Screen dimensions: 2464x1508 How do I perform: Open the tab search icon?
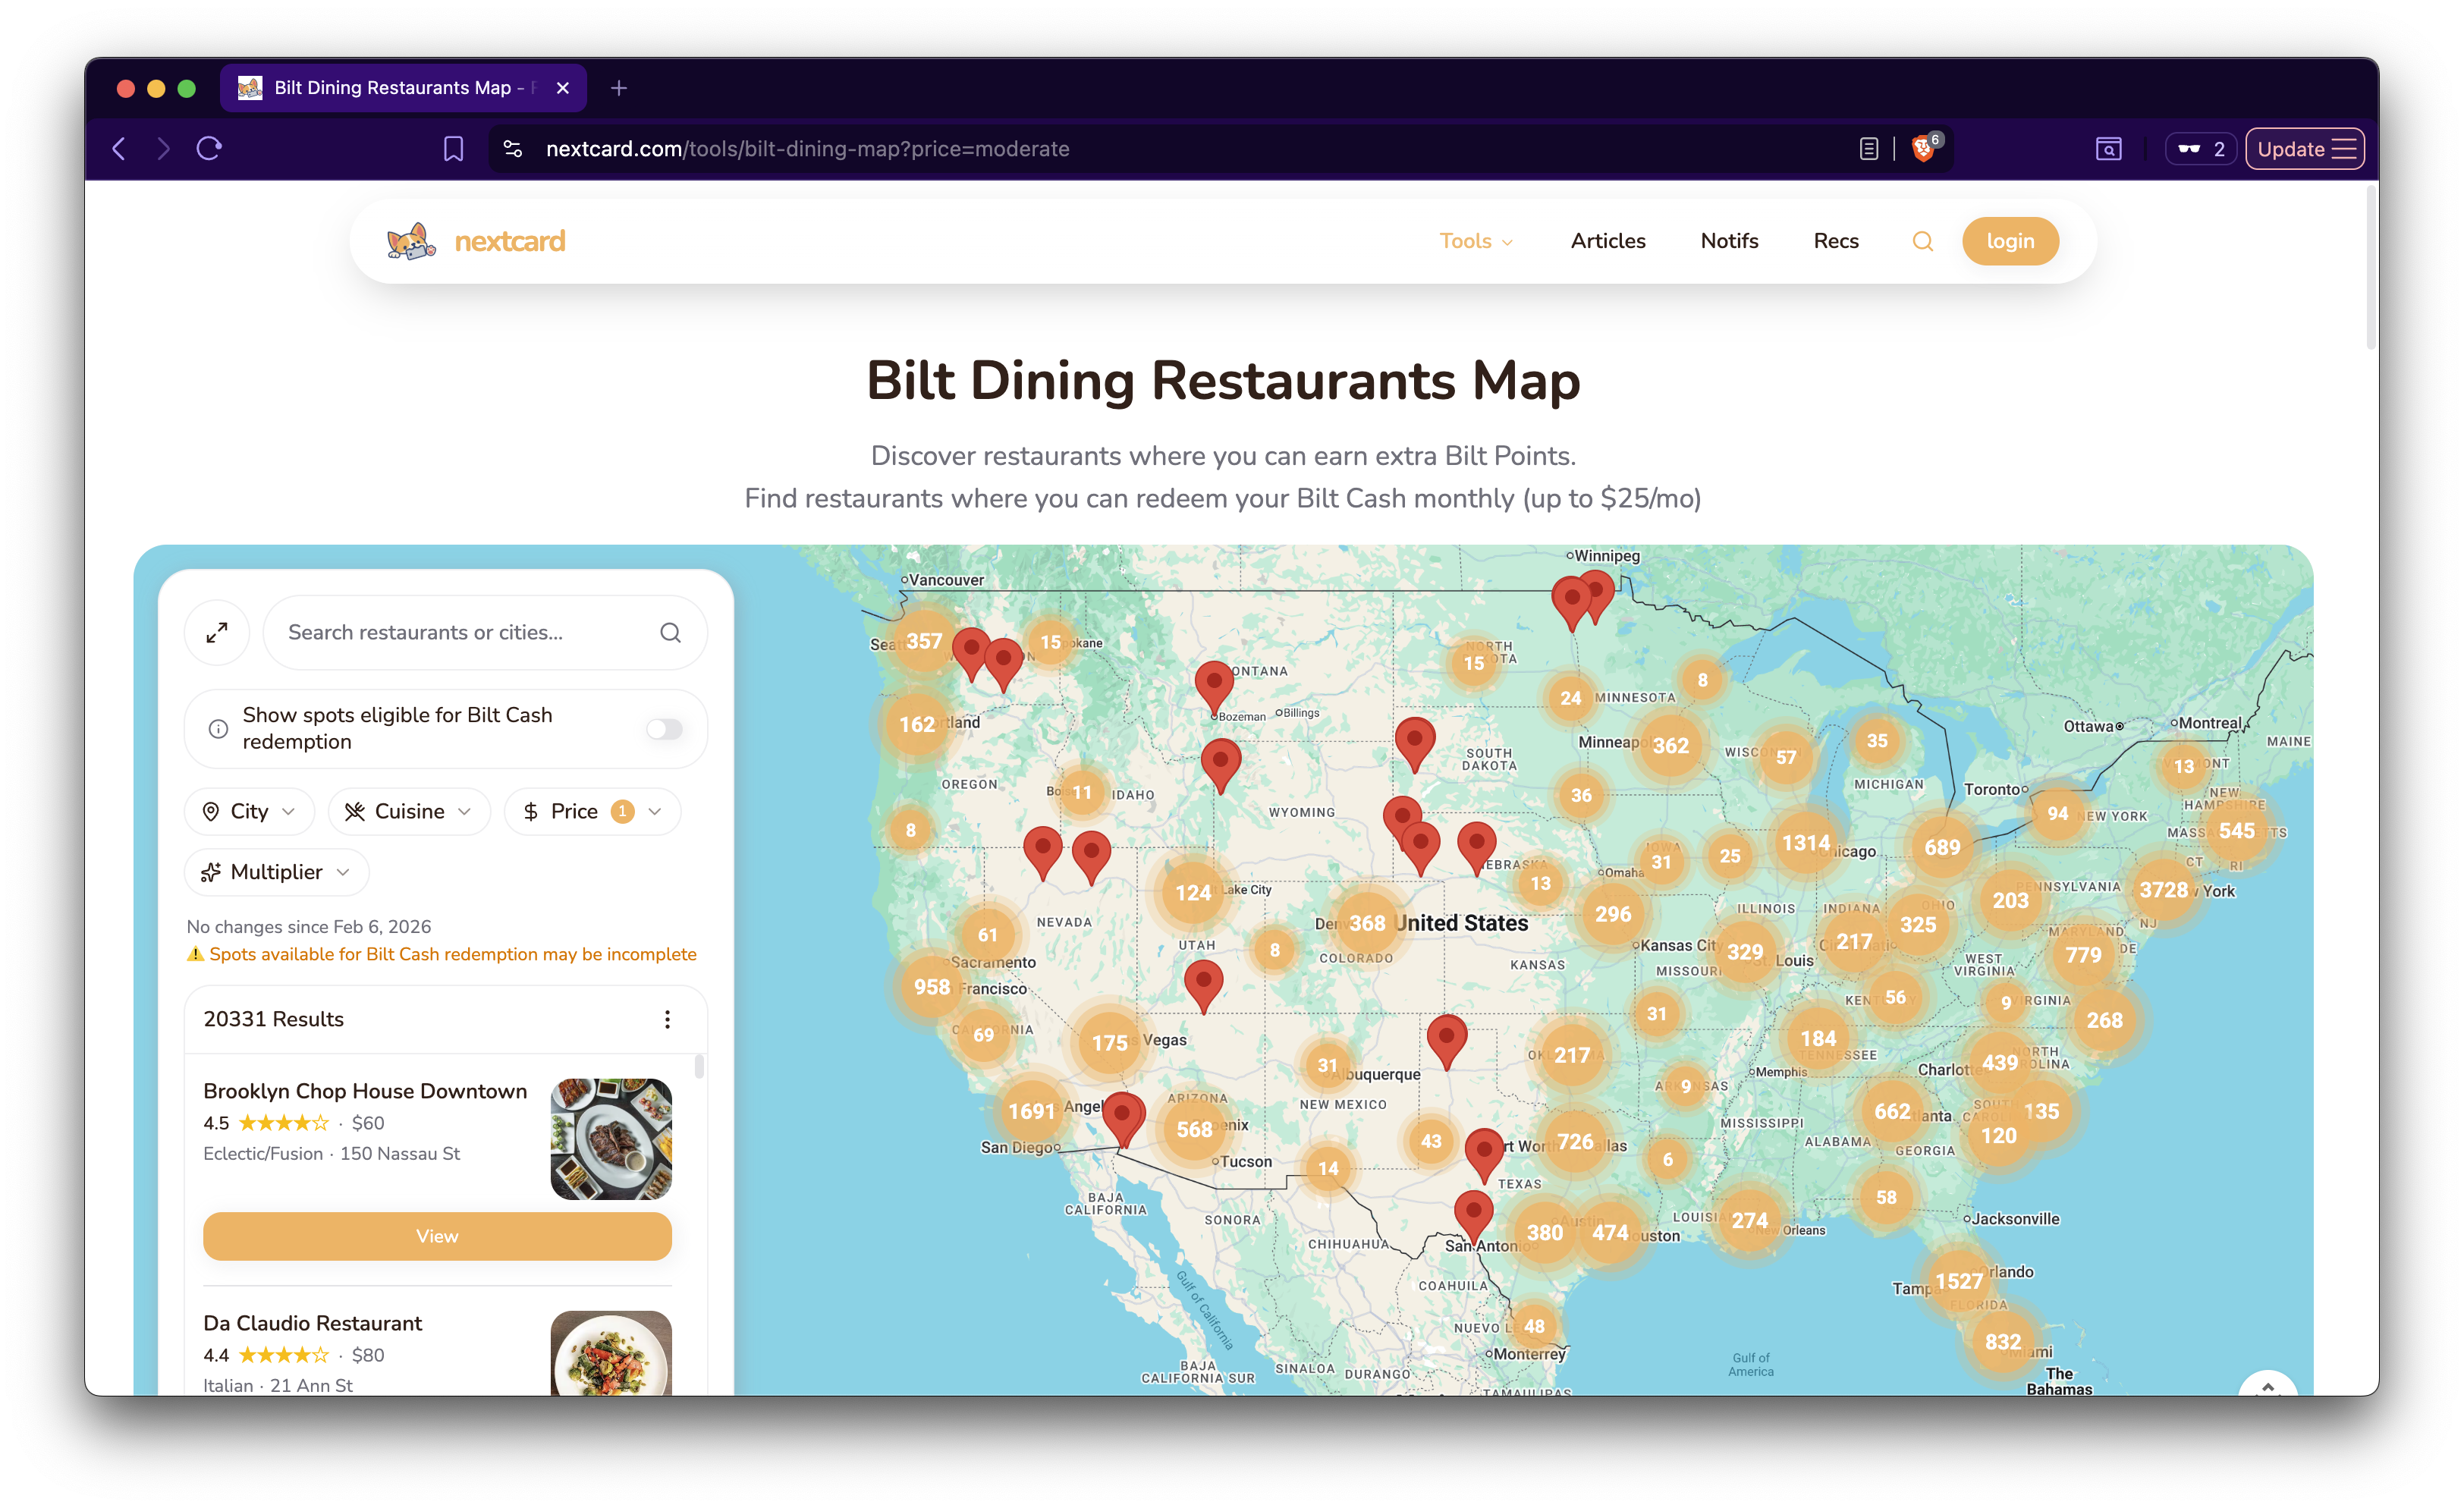tap(2108, 148)
